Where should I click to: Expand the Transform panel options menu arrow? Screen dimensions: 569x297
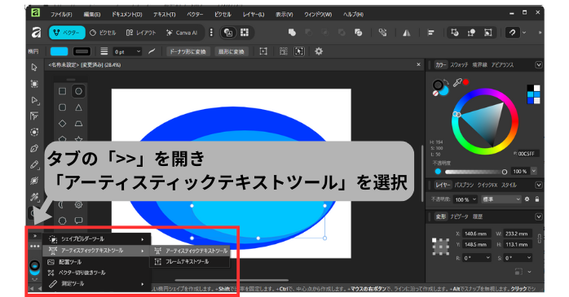point(539,216)
